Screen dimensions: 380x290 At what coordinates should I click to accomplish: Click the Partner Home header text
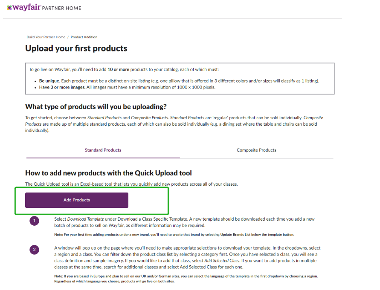point(61,8)
